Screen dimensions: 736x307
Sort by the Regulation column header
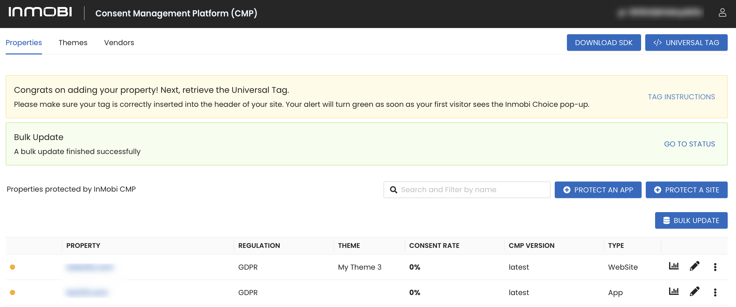[x=259, y=245]
